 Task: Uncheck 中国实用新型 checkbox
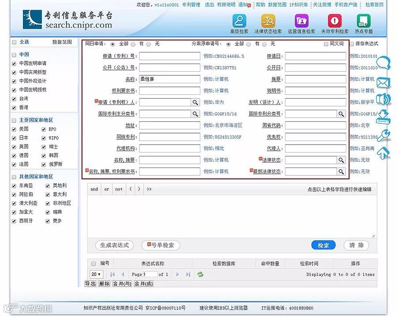coord(14,73)
